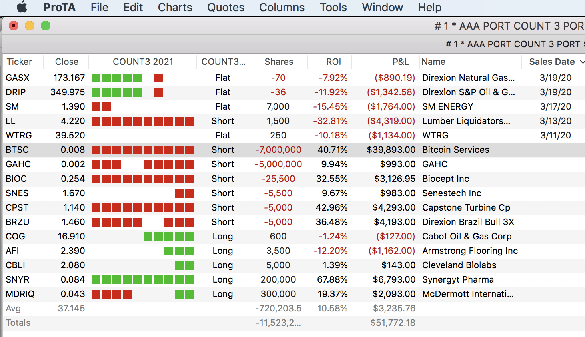Sort by the ROI column header
The image size is (585, 337).
[x=333, y=62]
